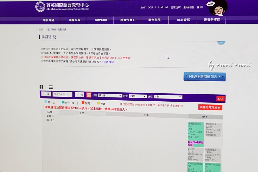This screenshot has height=172, width=258.
Task: Open the 線上資源 navigation menu
Action: tap(183, 20)
